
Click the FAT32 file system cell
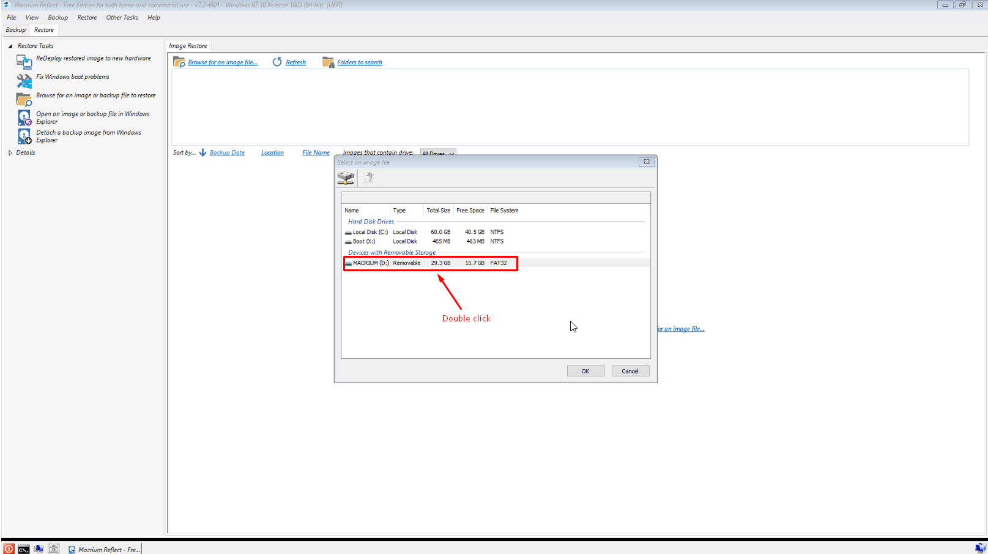pos(499,263)
